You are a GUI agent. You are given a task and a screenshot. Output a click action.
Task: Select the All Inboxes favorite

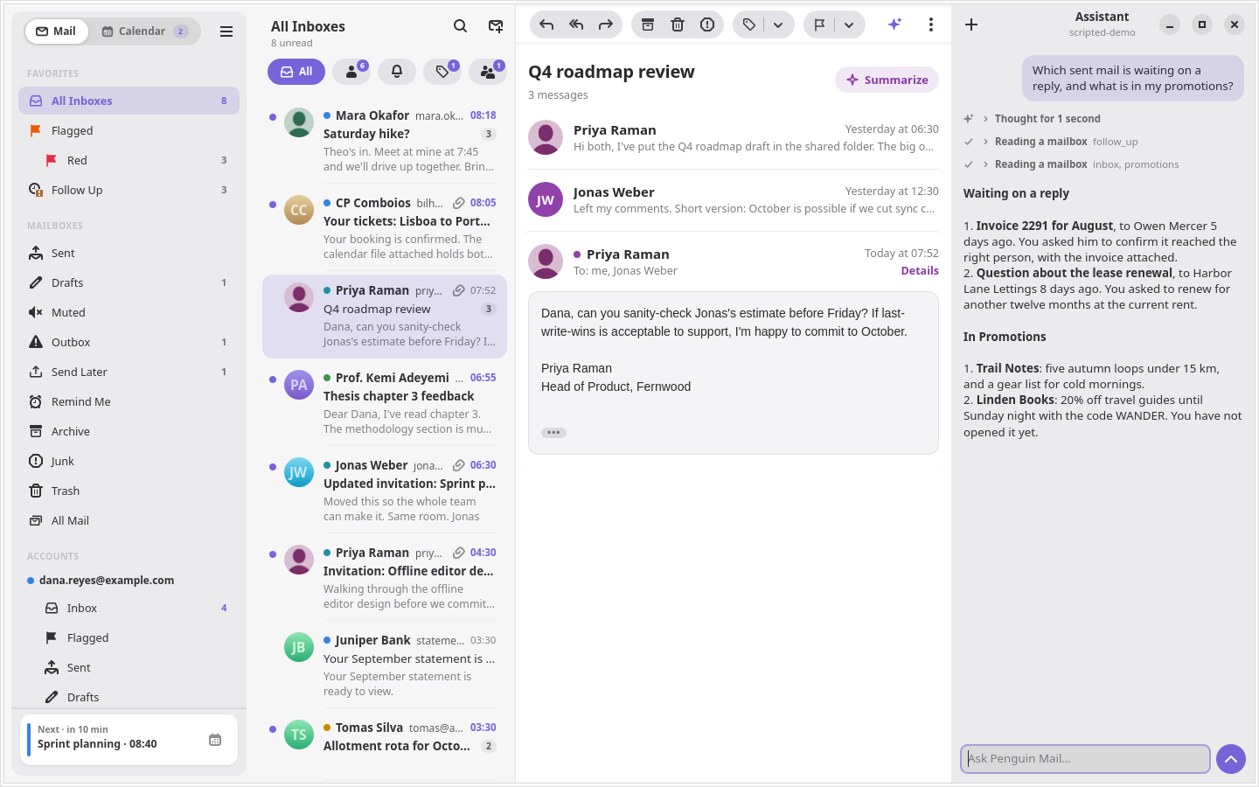point(129,101)
